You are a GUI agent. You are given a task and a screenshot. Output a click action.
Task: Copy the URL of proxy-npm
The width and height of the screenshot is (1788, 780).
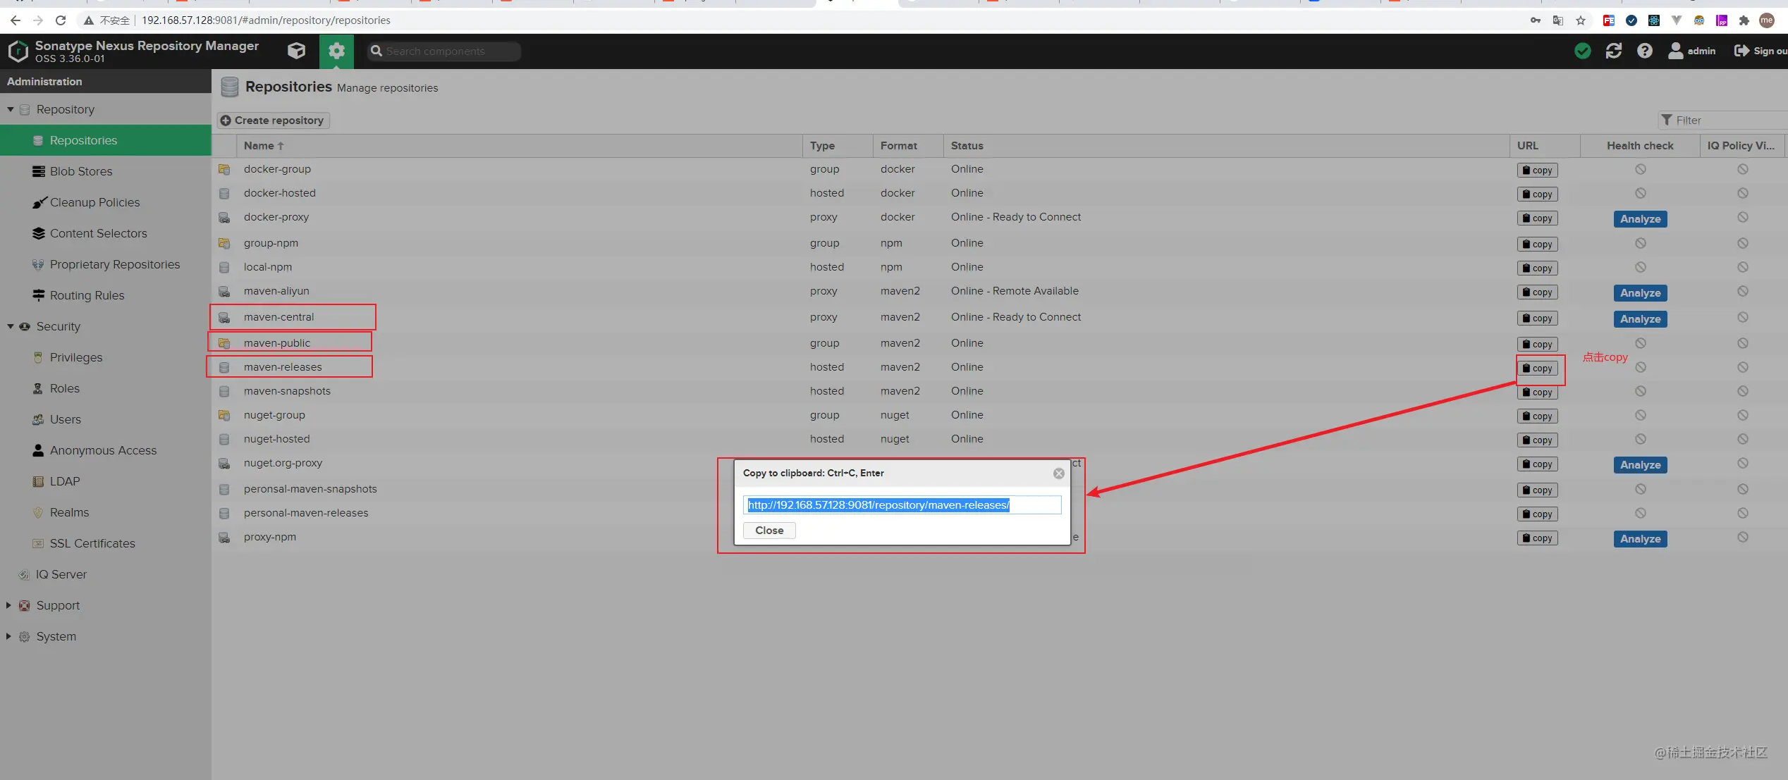click(1537, 538)
